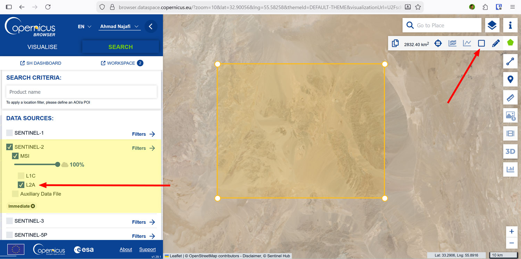
Task: Open the timelapse film icon
Action: (510, 133)
